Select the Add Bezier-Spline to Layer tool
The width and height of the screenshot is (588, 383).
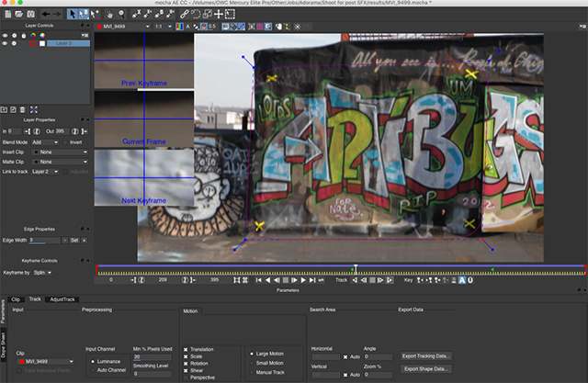(x=171, y=15)
